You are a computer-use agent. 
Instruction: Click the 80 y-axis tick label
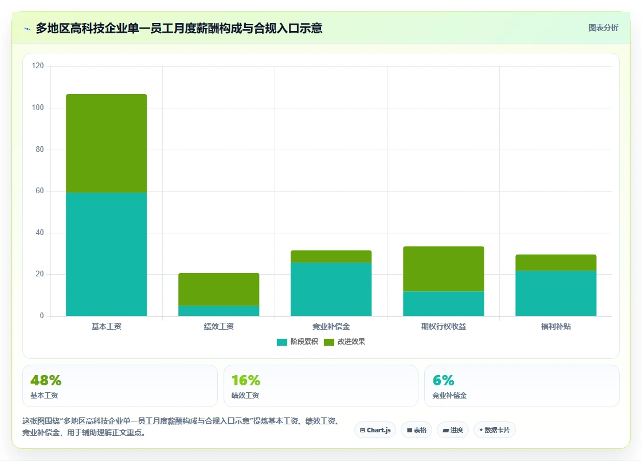[40, 150]
